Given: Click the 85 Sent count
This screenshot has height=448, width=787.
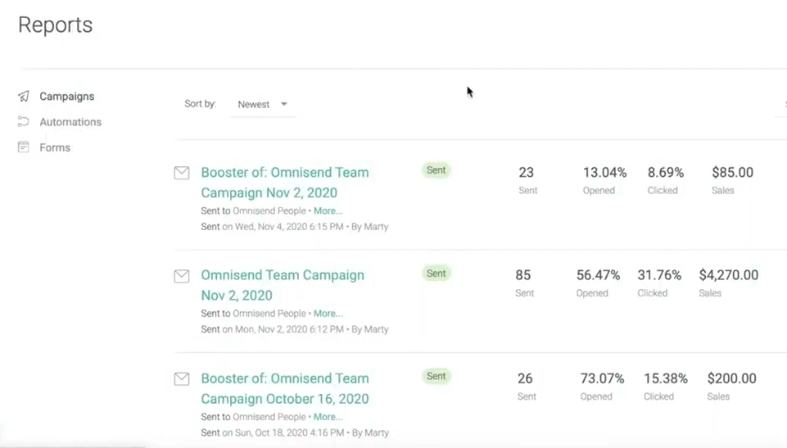Looking at the screenshot, I should (x=523, y=275).
